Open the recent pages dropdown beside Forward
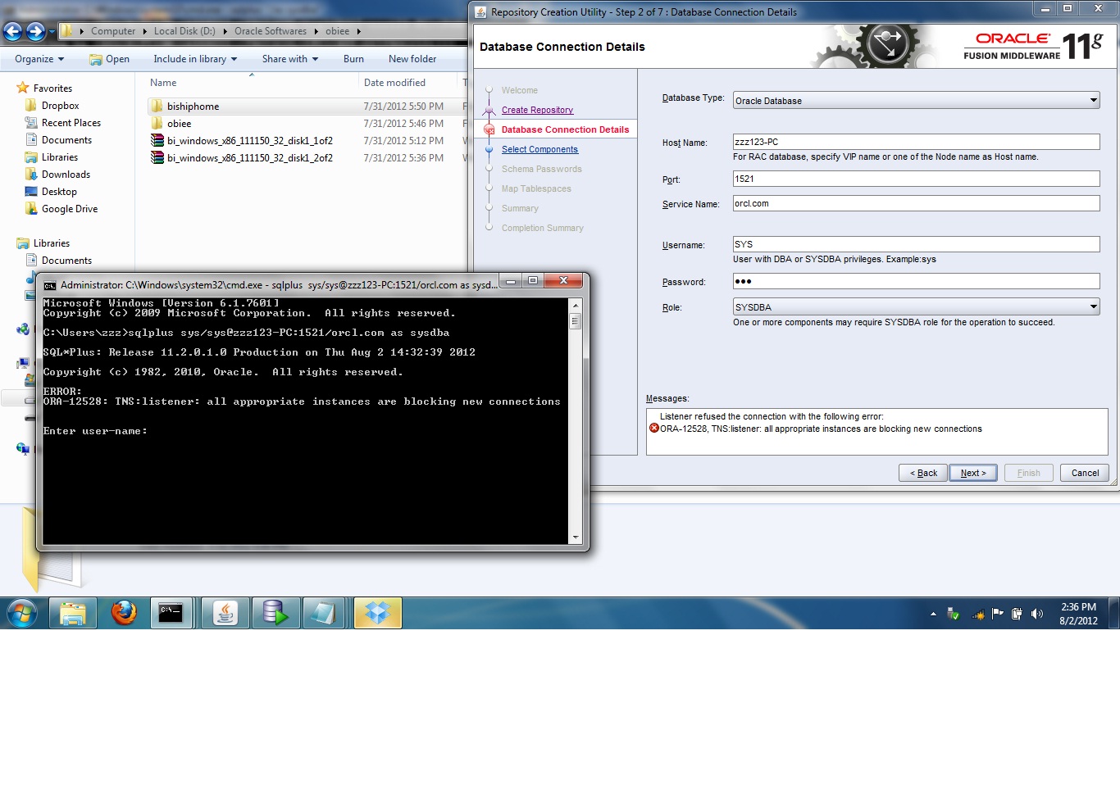Viewport: 1120px width, 803px height. [52, 32]
